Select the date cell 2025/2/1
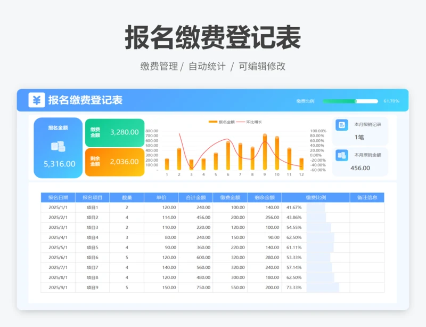The image size is (426, 327). pyautogui.click(x=58, y=218)
